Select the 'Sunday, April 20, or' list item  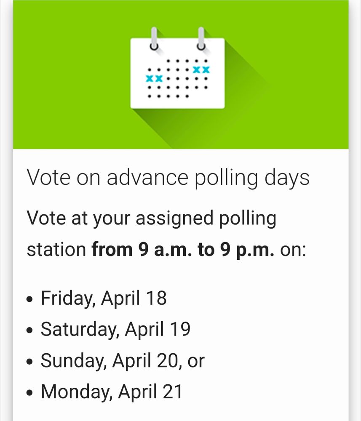coord(123,361)
